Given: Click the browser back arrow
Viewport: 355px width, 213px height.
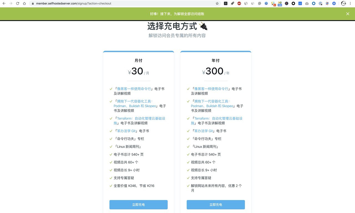Looking at the screenshot, I should pyautogui.click(x=4, y=4).
